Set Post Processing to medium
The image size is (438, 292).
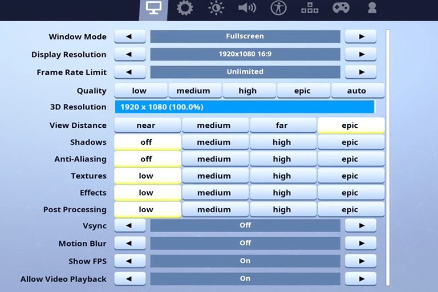(216, 209)
